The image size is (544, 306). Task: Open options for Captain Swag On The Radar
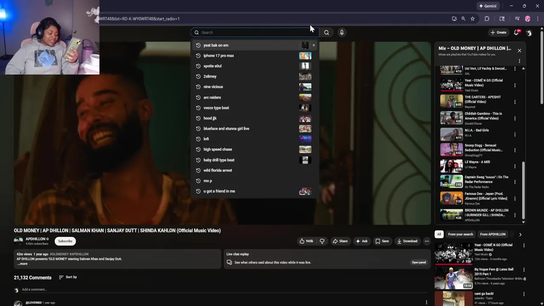pos(515,182)
